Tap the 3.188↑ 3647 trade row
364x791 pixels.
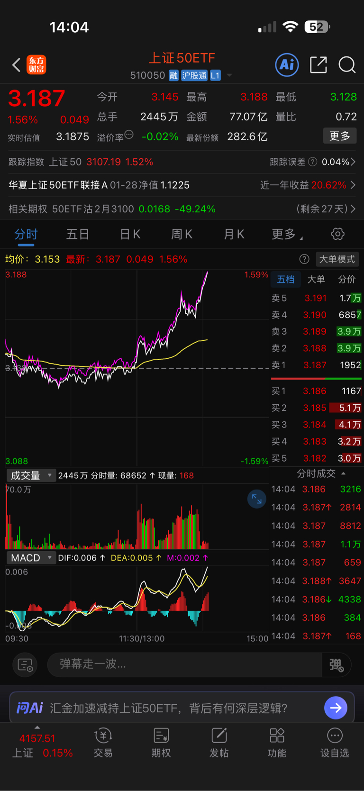click(316, 581)
